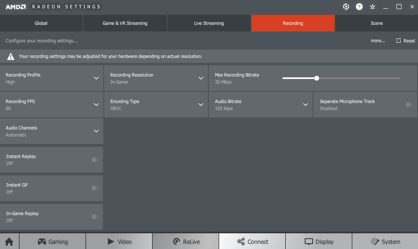This screenshot has height=249, width=418.
Task: Open the Display section
Action: coord(319,242)
